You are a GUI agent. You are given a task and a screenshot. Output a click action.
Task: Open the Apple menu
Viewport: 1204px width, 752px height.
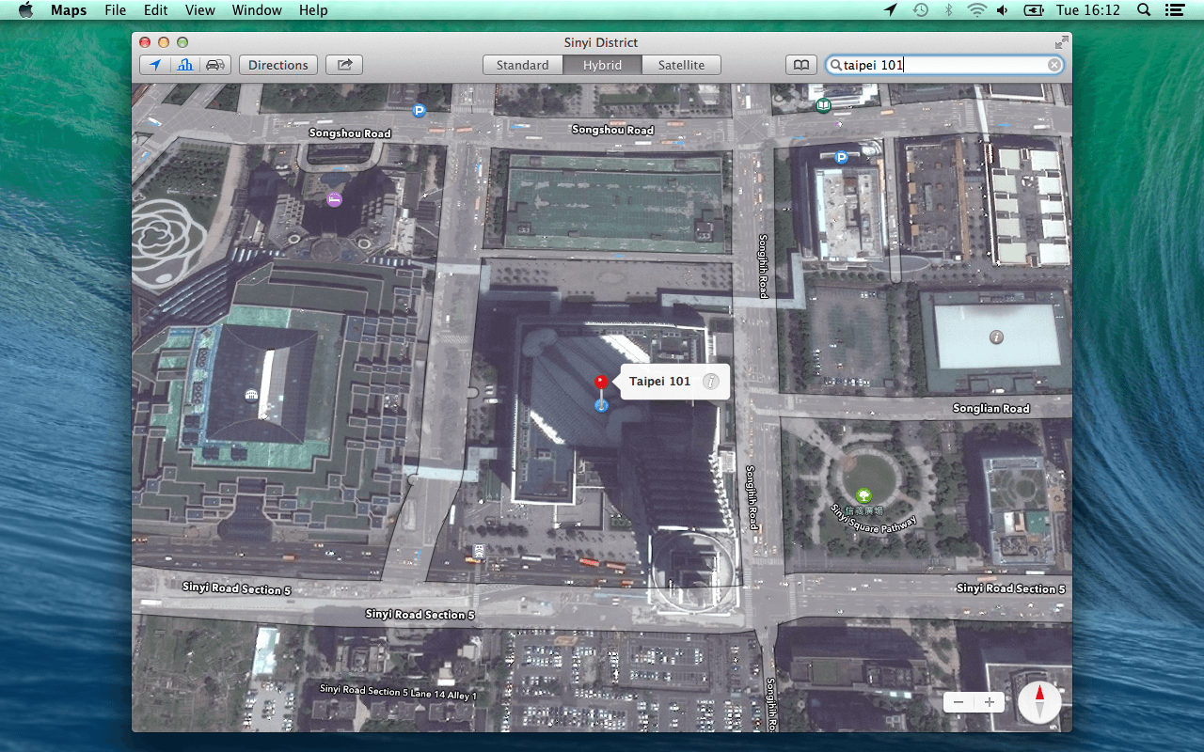[x=25, y=10]
